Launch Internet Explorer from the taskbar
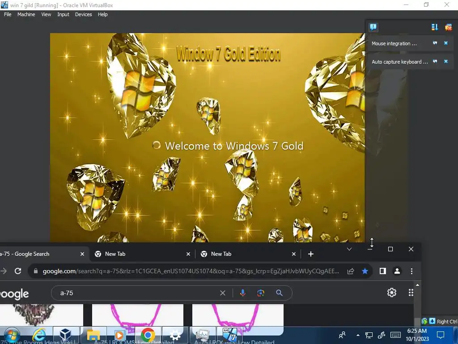Image resolution: width=458 pixels, height=344 pixels. (39, 335)
